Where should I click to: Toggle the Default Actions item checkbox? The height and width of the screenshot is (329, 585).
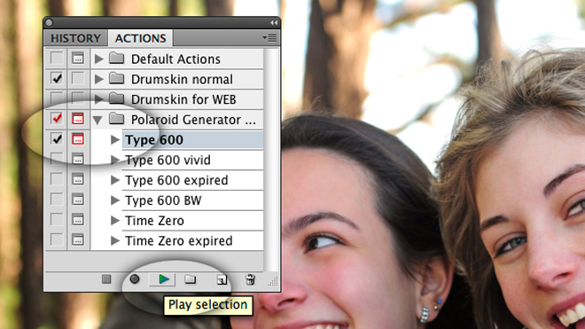57,59
